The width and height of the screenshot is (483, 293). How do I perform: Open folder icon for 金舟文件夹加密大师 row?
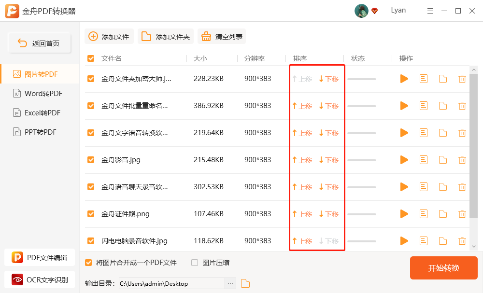pos(443,79)
